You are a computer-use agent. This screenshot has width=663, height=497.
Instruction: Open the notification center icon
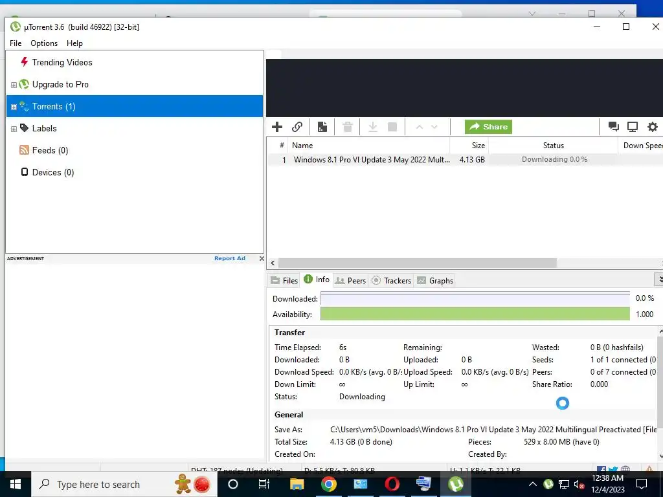pos(642,484)
